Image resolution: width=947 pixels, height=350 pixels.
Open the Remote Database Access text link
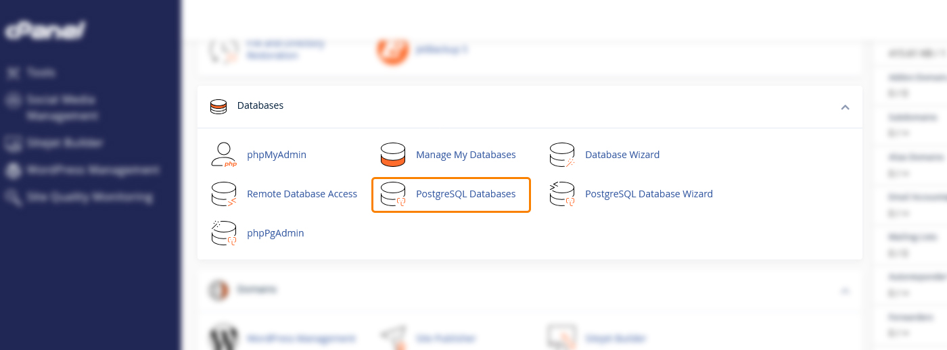(x=302, y=194)
